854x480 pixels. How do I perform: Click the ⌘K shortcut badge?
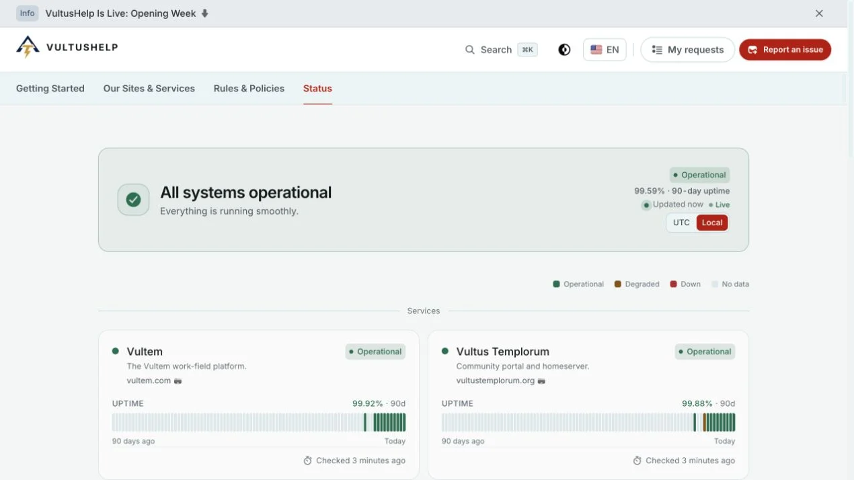tap(528, 50)
